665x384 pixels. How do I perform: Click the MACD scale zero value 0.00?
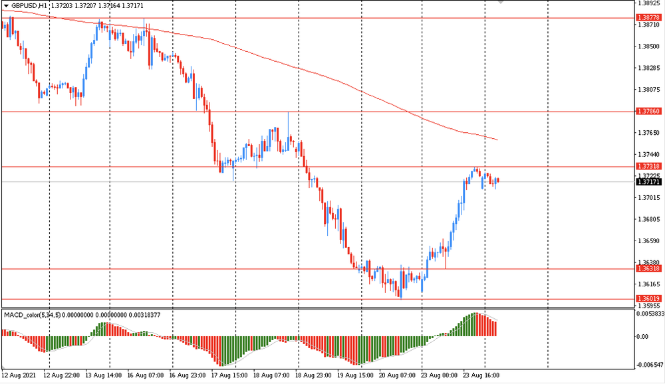coord(642,337)
